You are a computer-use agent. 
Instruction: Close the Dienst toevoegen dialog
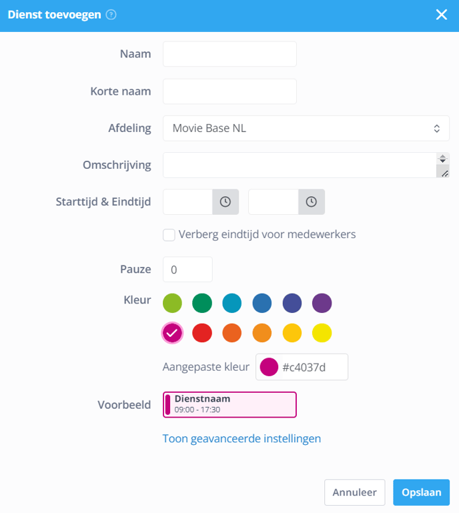click(x=442, y=15)
